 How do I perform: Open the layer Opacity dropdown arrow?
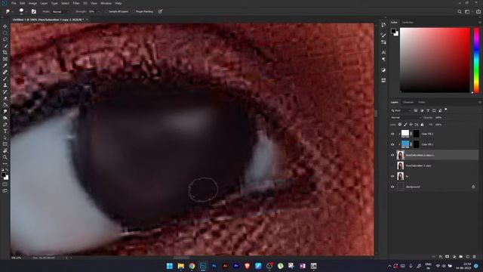445,118
